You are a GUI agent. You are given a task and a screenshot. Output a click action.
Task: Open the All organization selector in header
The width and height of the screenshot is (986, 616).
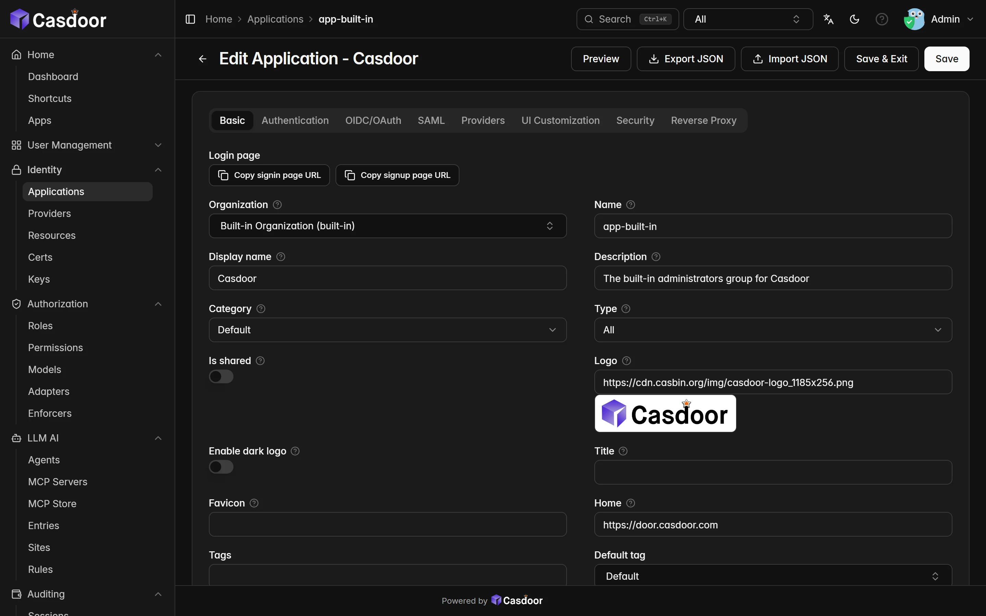748,19
